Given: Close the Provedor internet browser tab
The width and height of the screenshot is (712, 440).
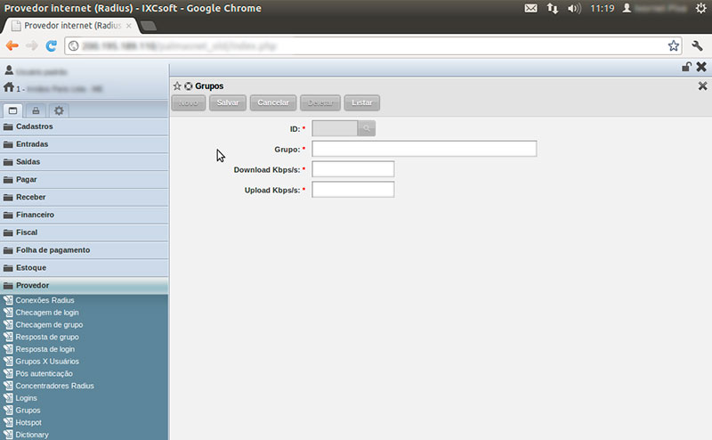Looking at the screenshot, I should [129, 26].
